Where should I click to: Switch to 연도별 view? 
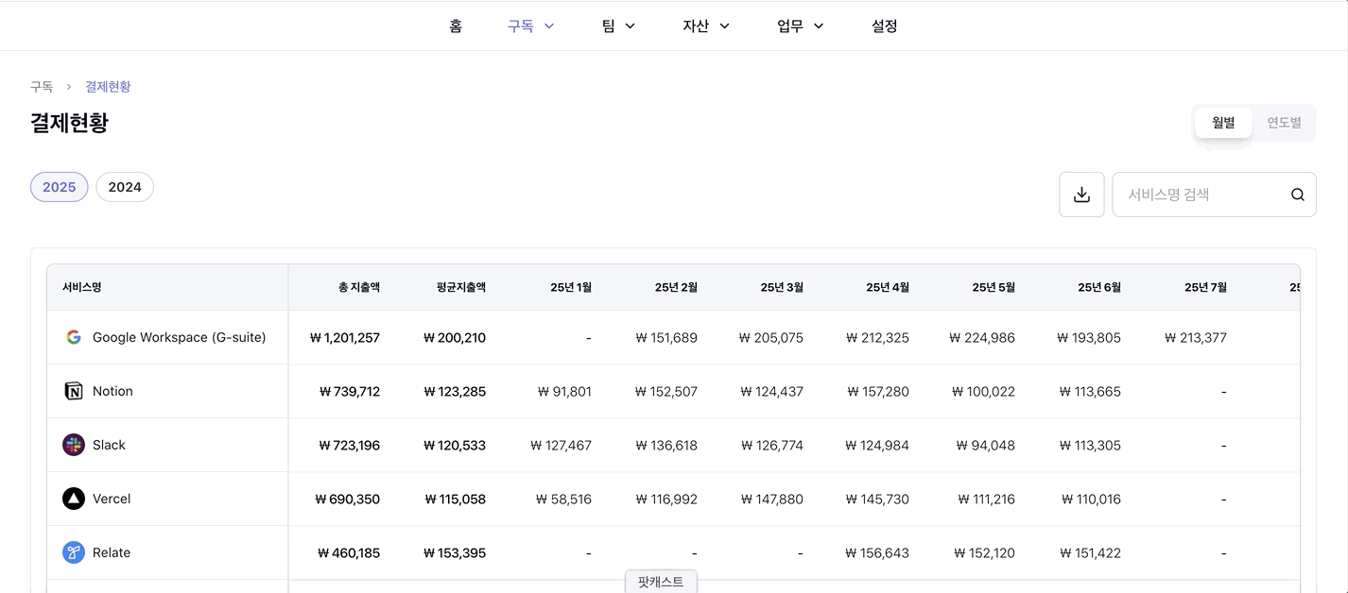[x=1283, y=122]
